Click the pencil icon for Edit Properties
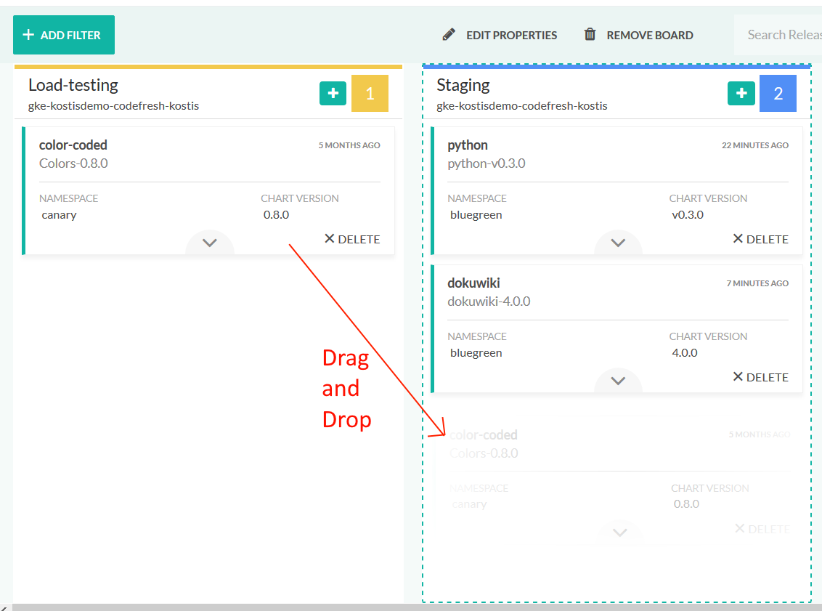This screenshot has height=611, width=822. (x=449, y=34)
